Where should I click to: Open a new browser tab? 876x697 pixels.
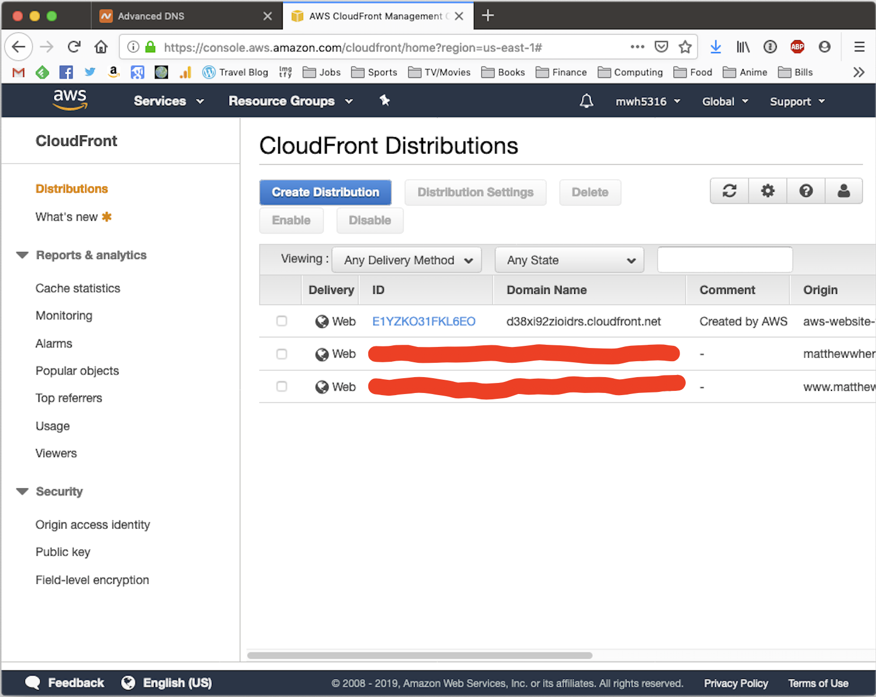click(488, 16)
